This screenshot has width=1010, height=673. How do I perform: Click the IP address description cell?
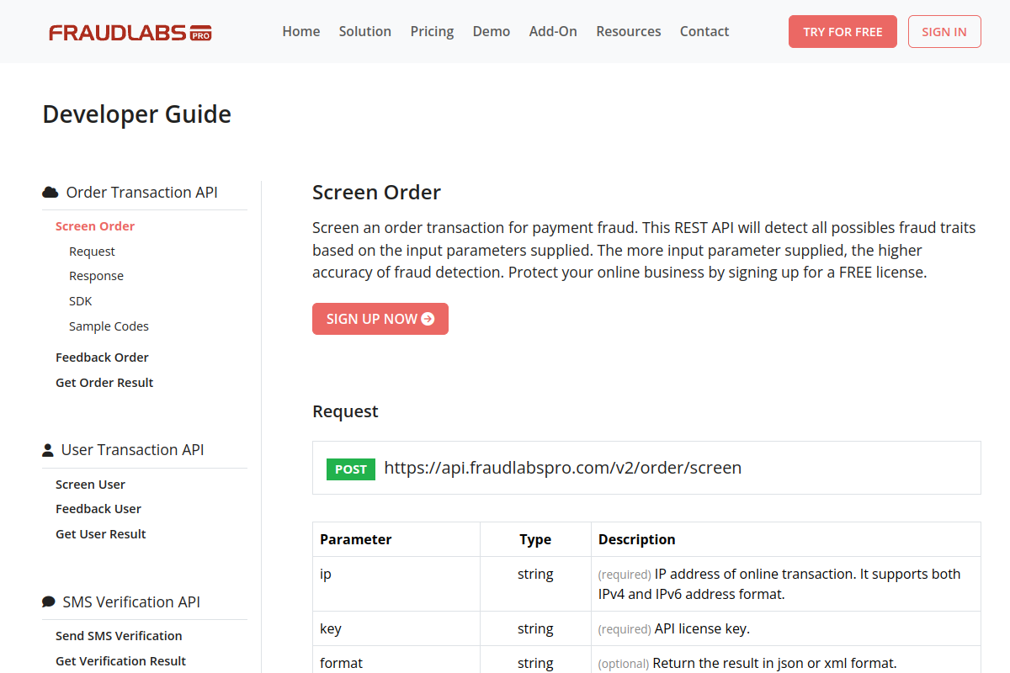786,584
